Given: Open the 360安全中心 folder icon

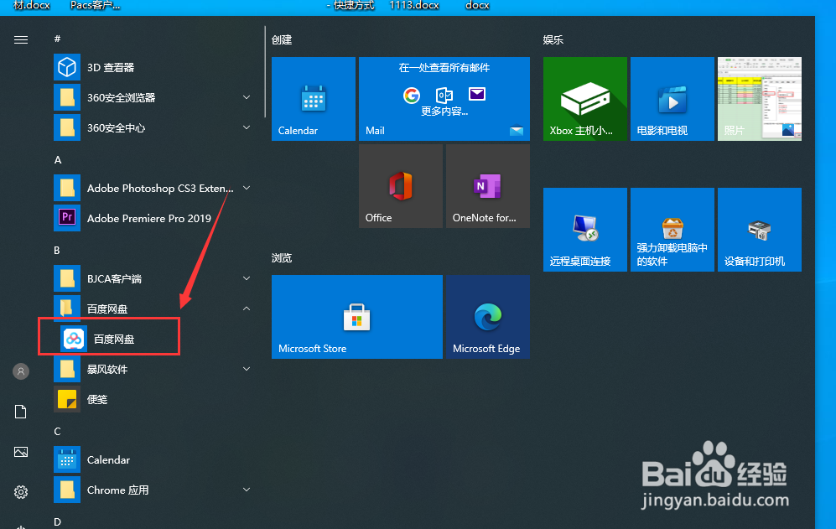Looking at the screenshot, I should coord(67,128).
